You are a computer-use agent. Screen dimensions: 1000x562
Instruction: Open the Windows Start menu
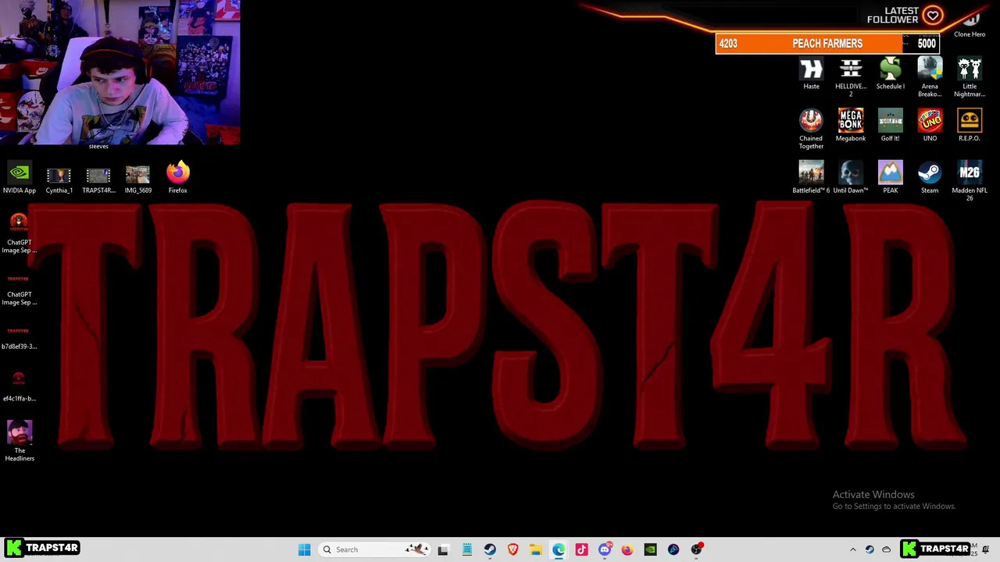304,550
